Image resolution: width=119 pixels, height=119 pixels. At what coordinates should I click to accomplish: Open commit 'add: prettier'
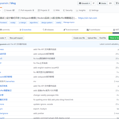(x=39, y=114)
